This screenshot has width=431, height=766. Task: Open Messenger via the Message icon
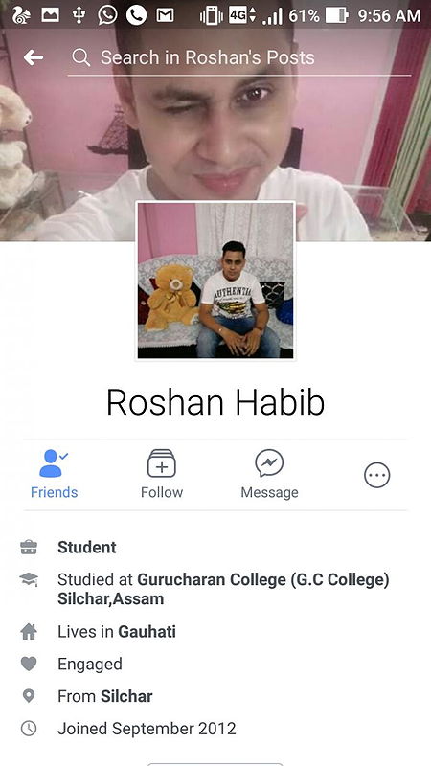click(x=269, y=463)
